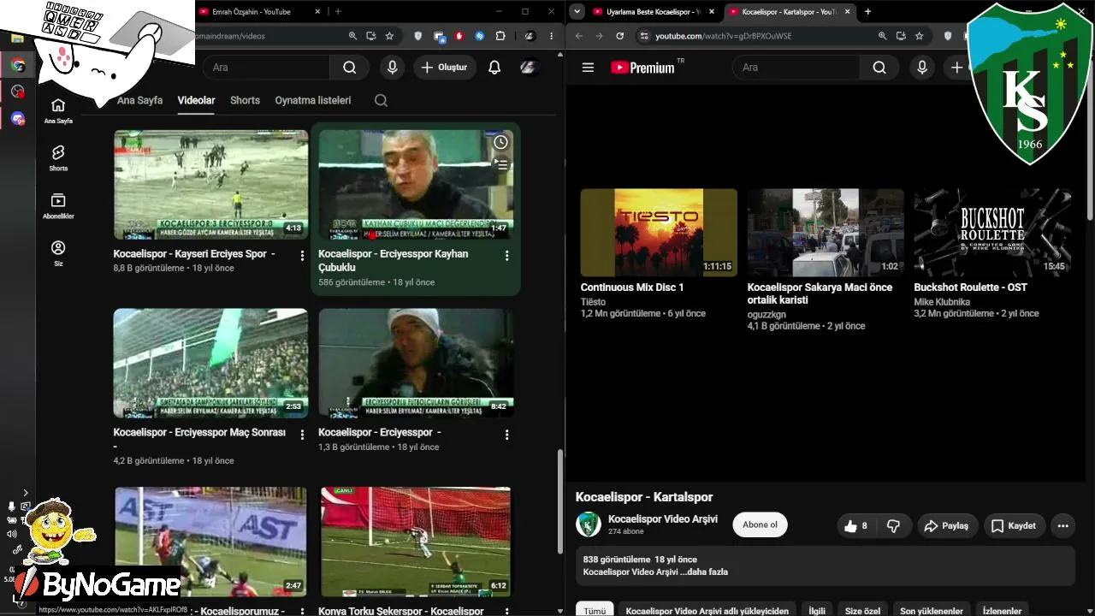1095x616 pixels.
Task: Bookmark the page in left Chrome window
Action: (389, 36)
